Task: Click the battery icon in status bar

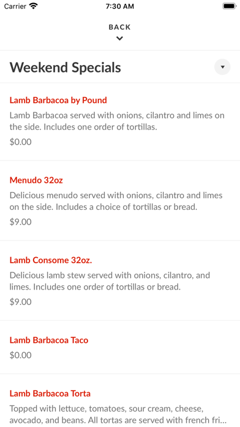Action: click(230, 6)
